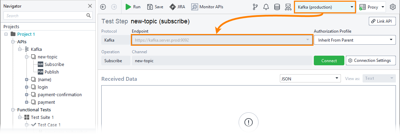Click the network topology icon in toolbar
The height and width of the screenshot is (134, 400).
(x=288, y=7)
